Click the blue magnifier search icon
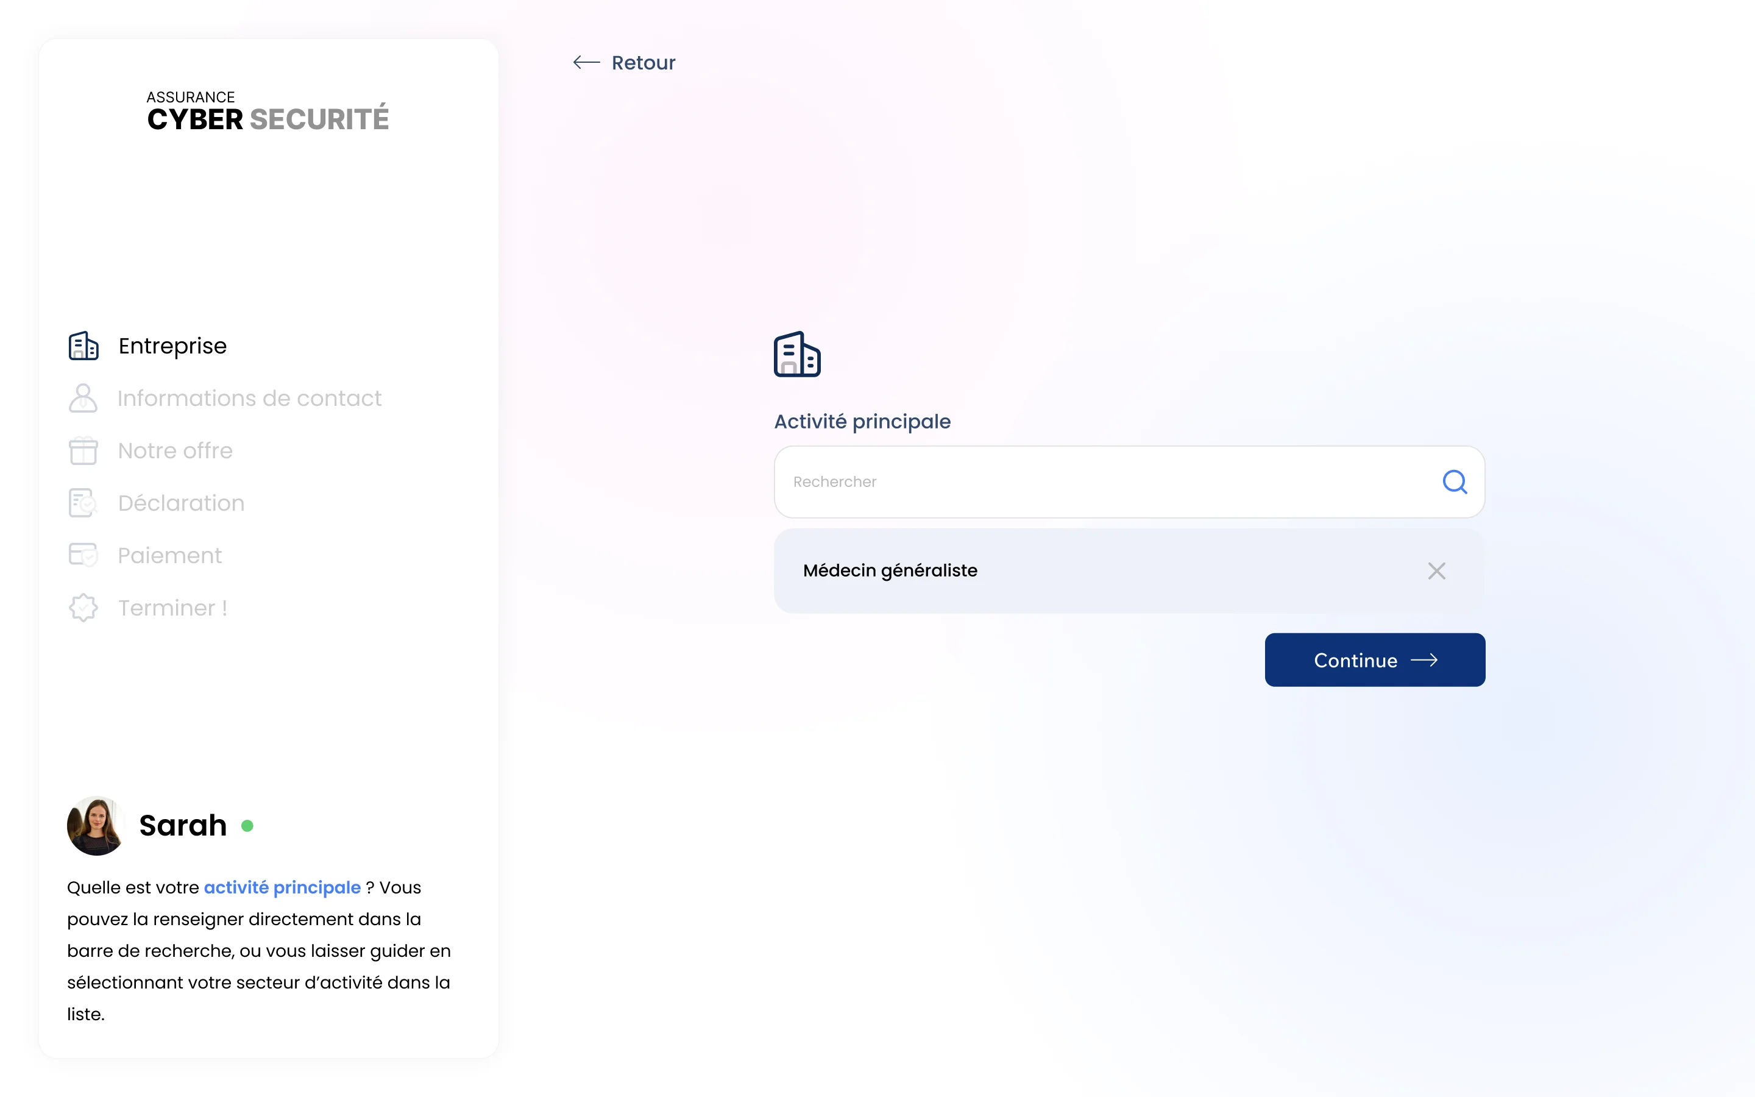1755x1097 pixels. (1455, 481)
